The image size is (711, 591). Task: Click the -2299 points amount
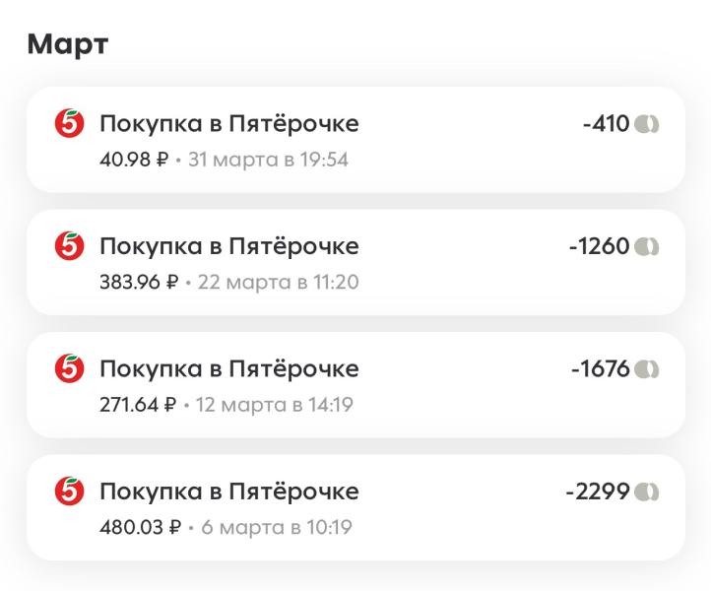pos(597,492)
